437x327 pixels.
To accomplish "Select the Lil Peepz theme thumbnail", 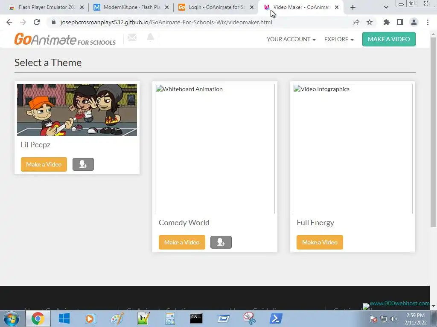I will (77, 110).
